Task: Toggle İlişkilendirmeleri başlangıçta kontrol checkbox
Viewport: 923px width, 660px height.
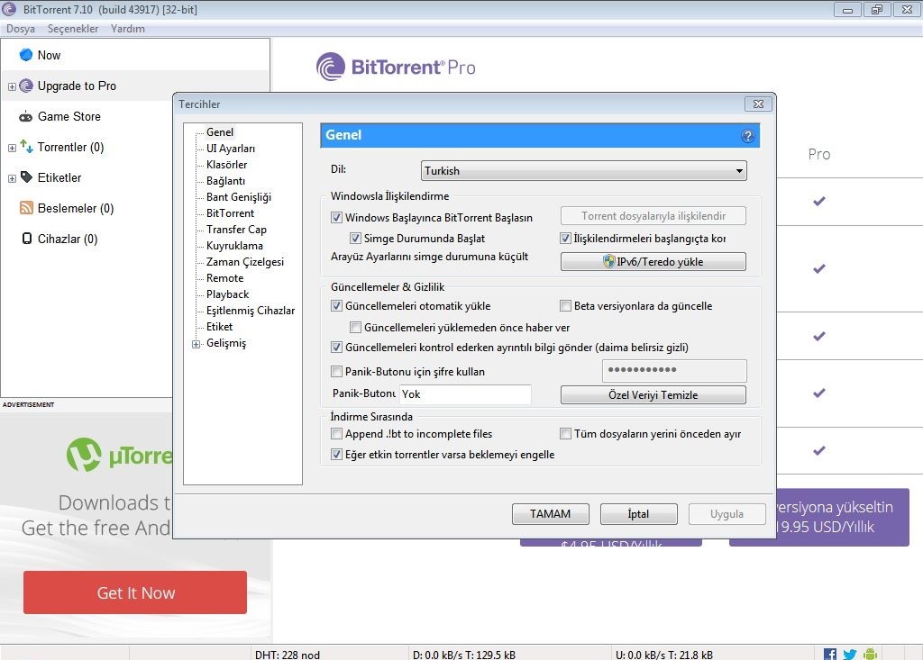Action: tap(565, 239)
